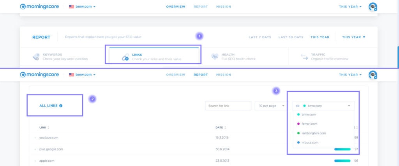The width and height of the screenshot is (399, 166).
Task: Toggle the eye icon in the domain selector
Action: click(298, 106)
